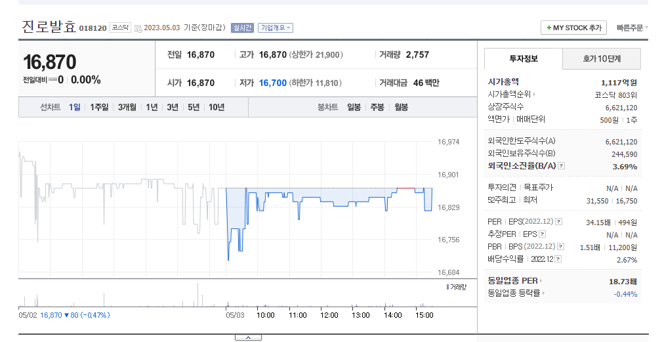The width and height of the screenshot is (662, 342).
Task: Follow the 동일업종 PER arrow link
Action: [541, 281]
